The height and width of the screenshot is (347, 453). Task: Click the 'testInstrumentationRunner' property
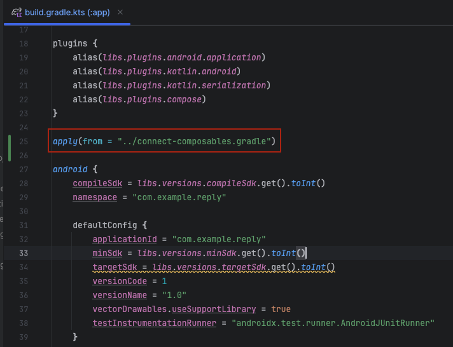point(154,323)
